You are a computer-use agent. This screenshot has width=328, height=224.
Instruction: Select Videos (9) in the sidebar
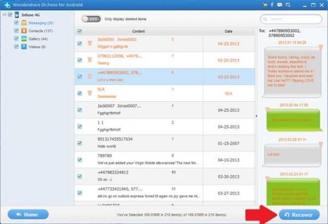37,47
